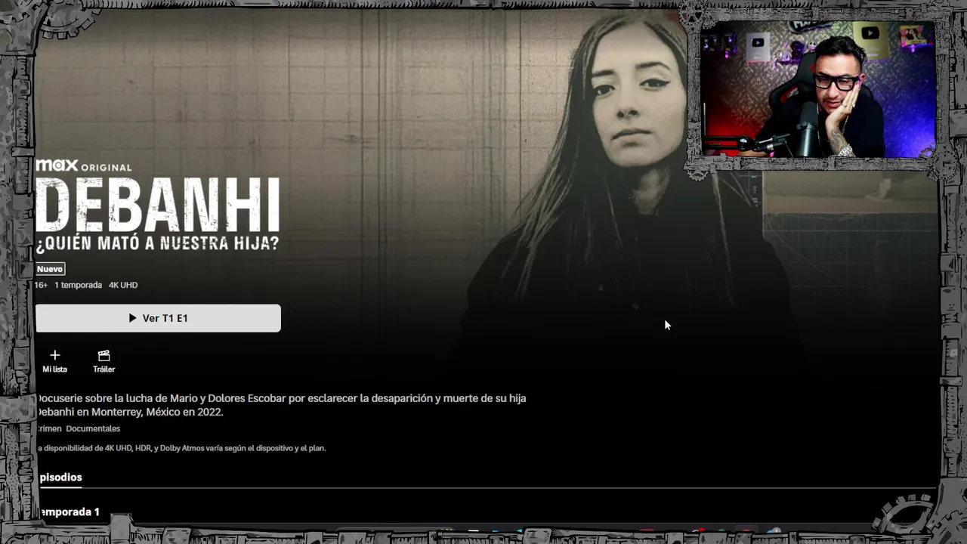Click the 1 temporada text

tap(78, 285)
